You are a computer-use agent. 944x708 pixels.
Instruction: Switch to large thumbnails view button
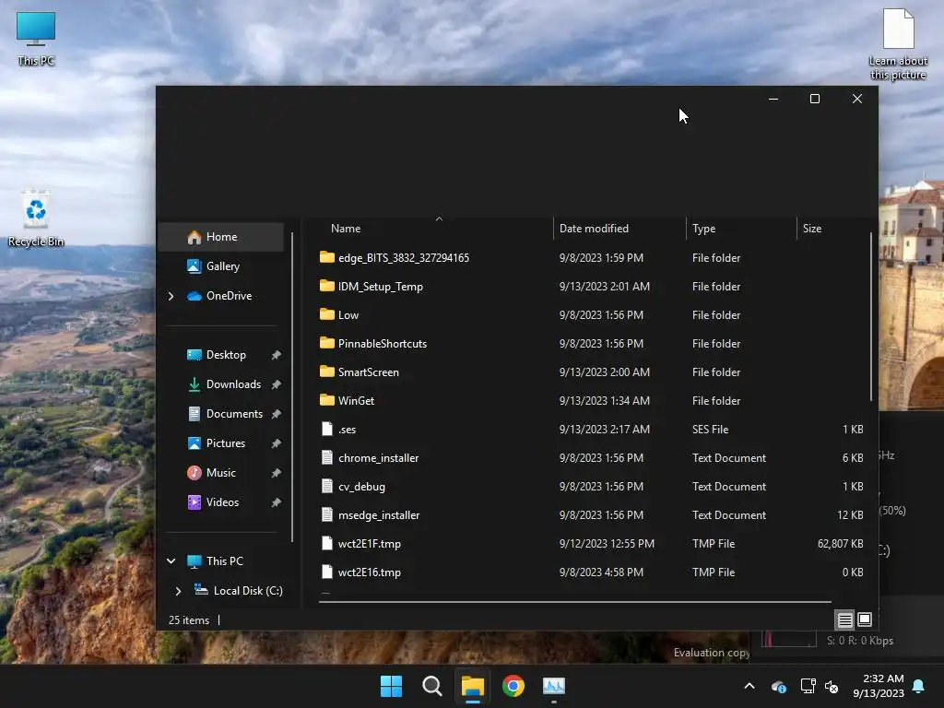coord(865,619)
